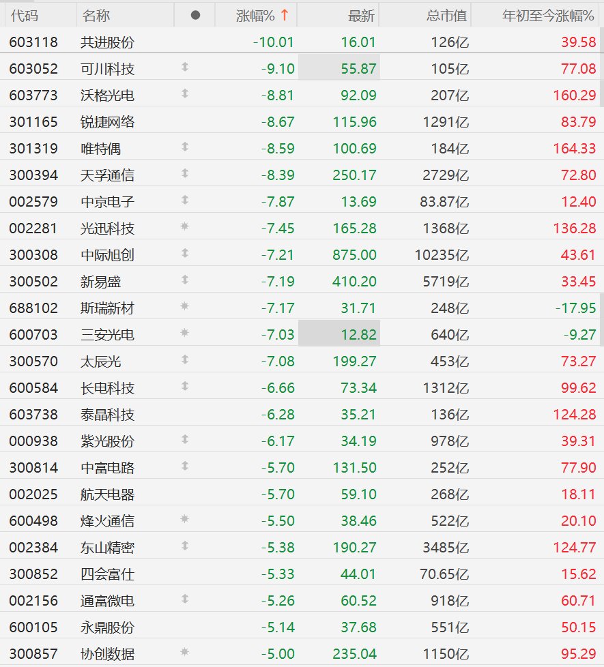
Task: Click year-to-date change 124.28
Action: pyautogui.click(x=574, y=415)
